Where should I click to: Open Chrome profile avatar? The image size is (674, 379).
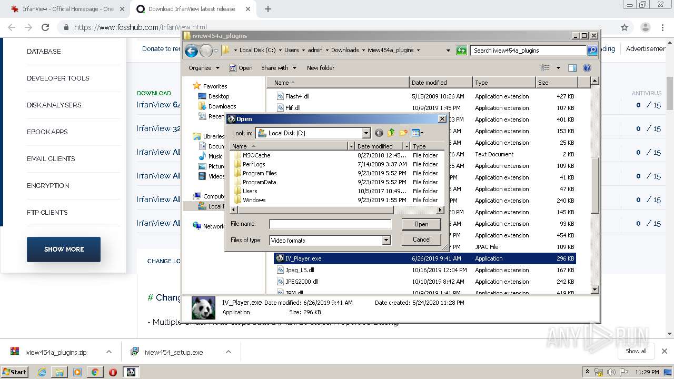[645, 27]
